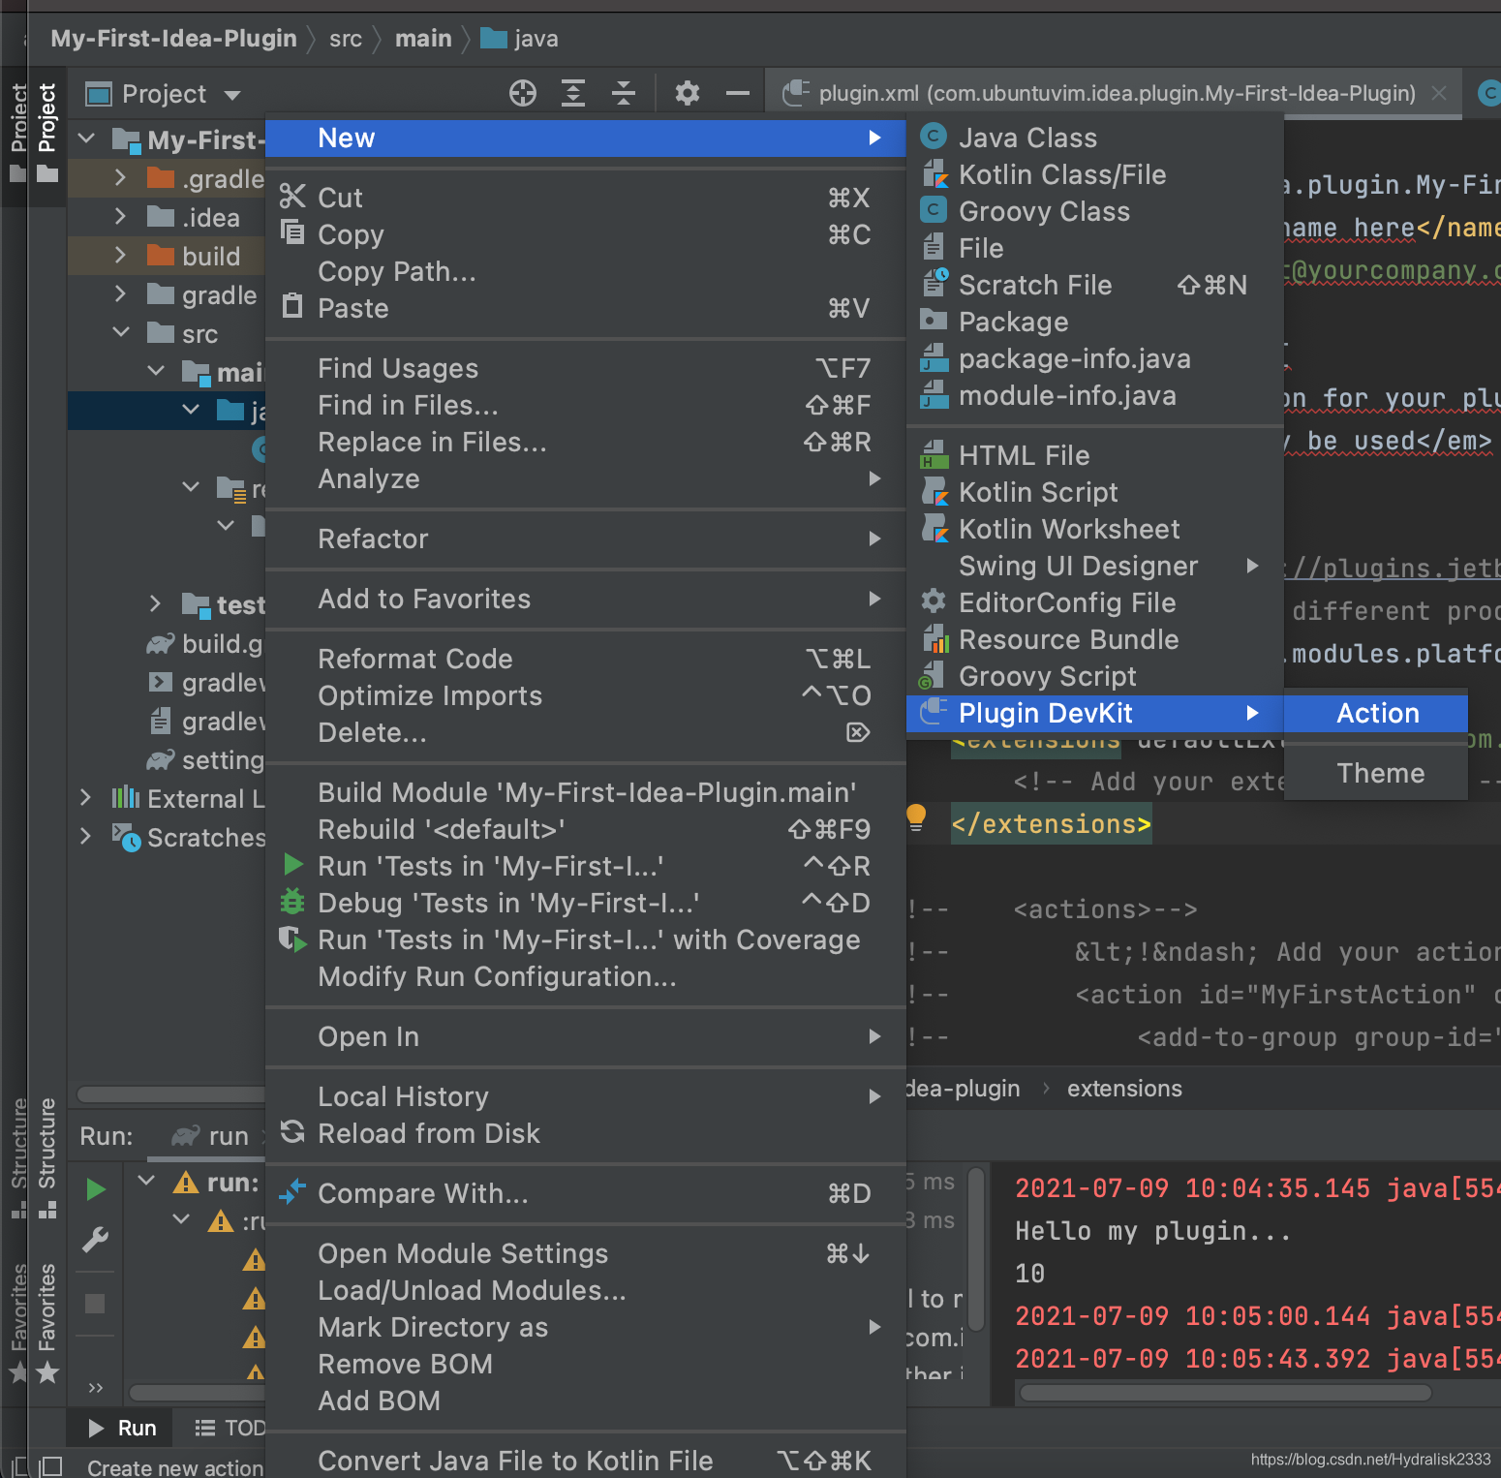Click the Resource Bundle icon

pos(934,638)
